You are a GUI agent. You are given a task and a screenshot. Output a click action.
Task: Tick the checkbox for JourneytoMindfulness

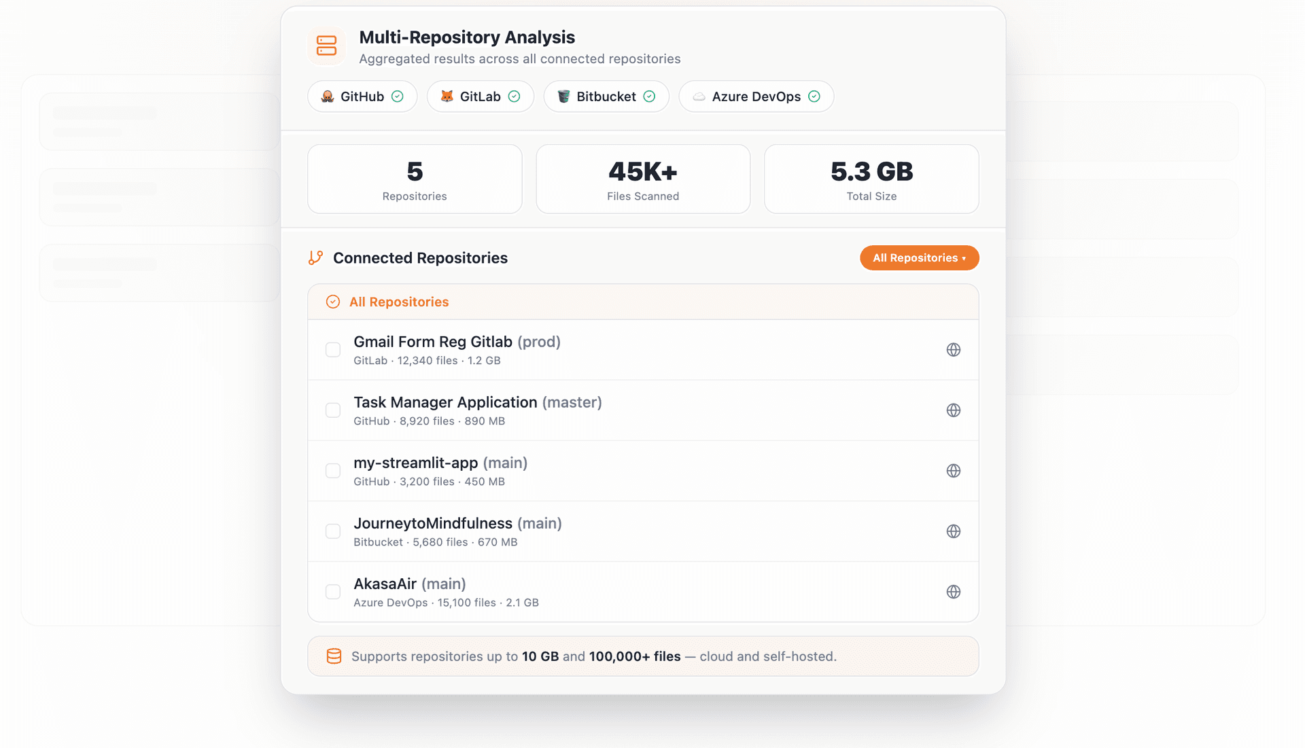click(x=332, y=531)
